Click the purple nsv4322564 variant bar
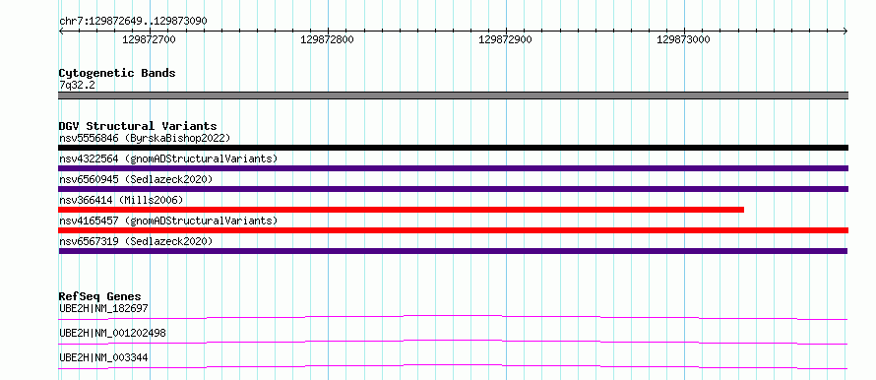Screen dimensions: 876x380 click(453, 168)
